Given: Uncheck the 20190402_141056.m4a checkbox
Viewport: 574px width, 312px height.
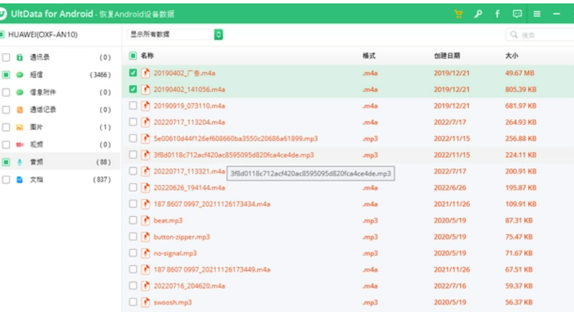Looking at the screenshot, I should point(133,89).
